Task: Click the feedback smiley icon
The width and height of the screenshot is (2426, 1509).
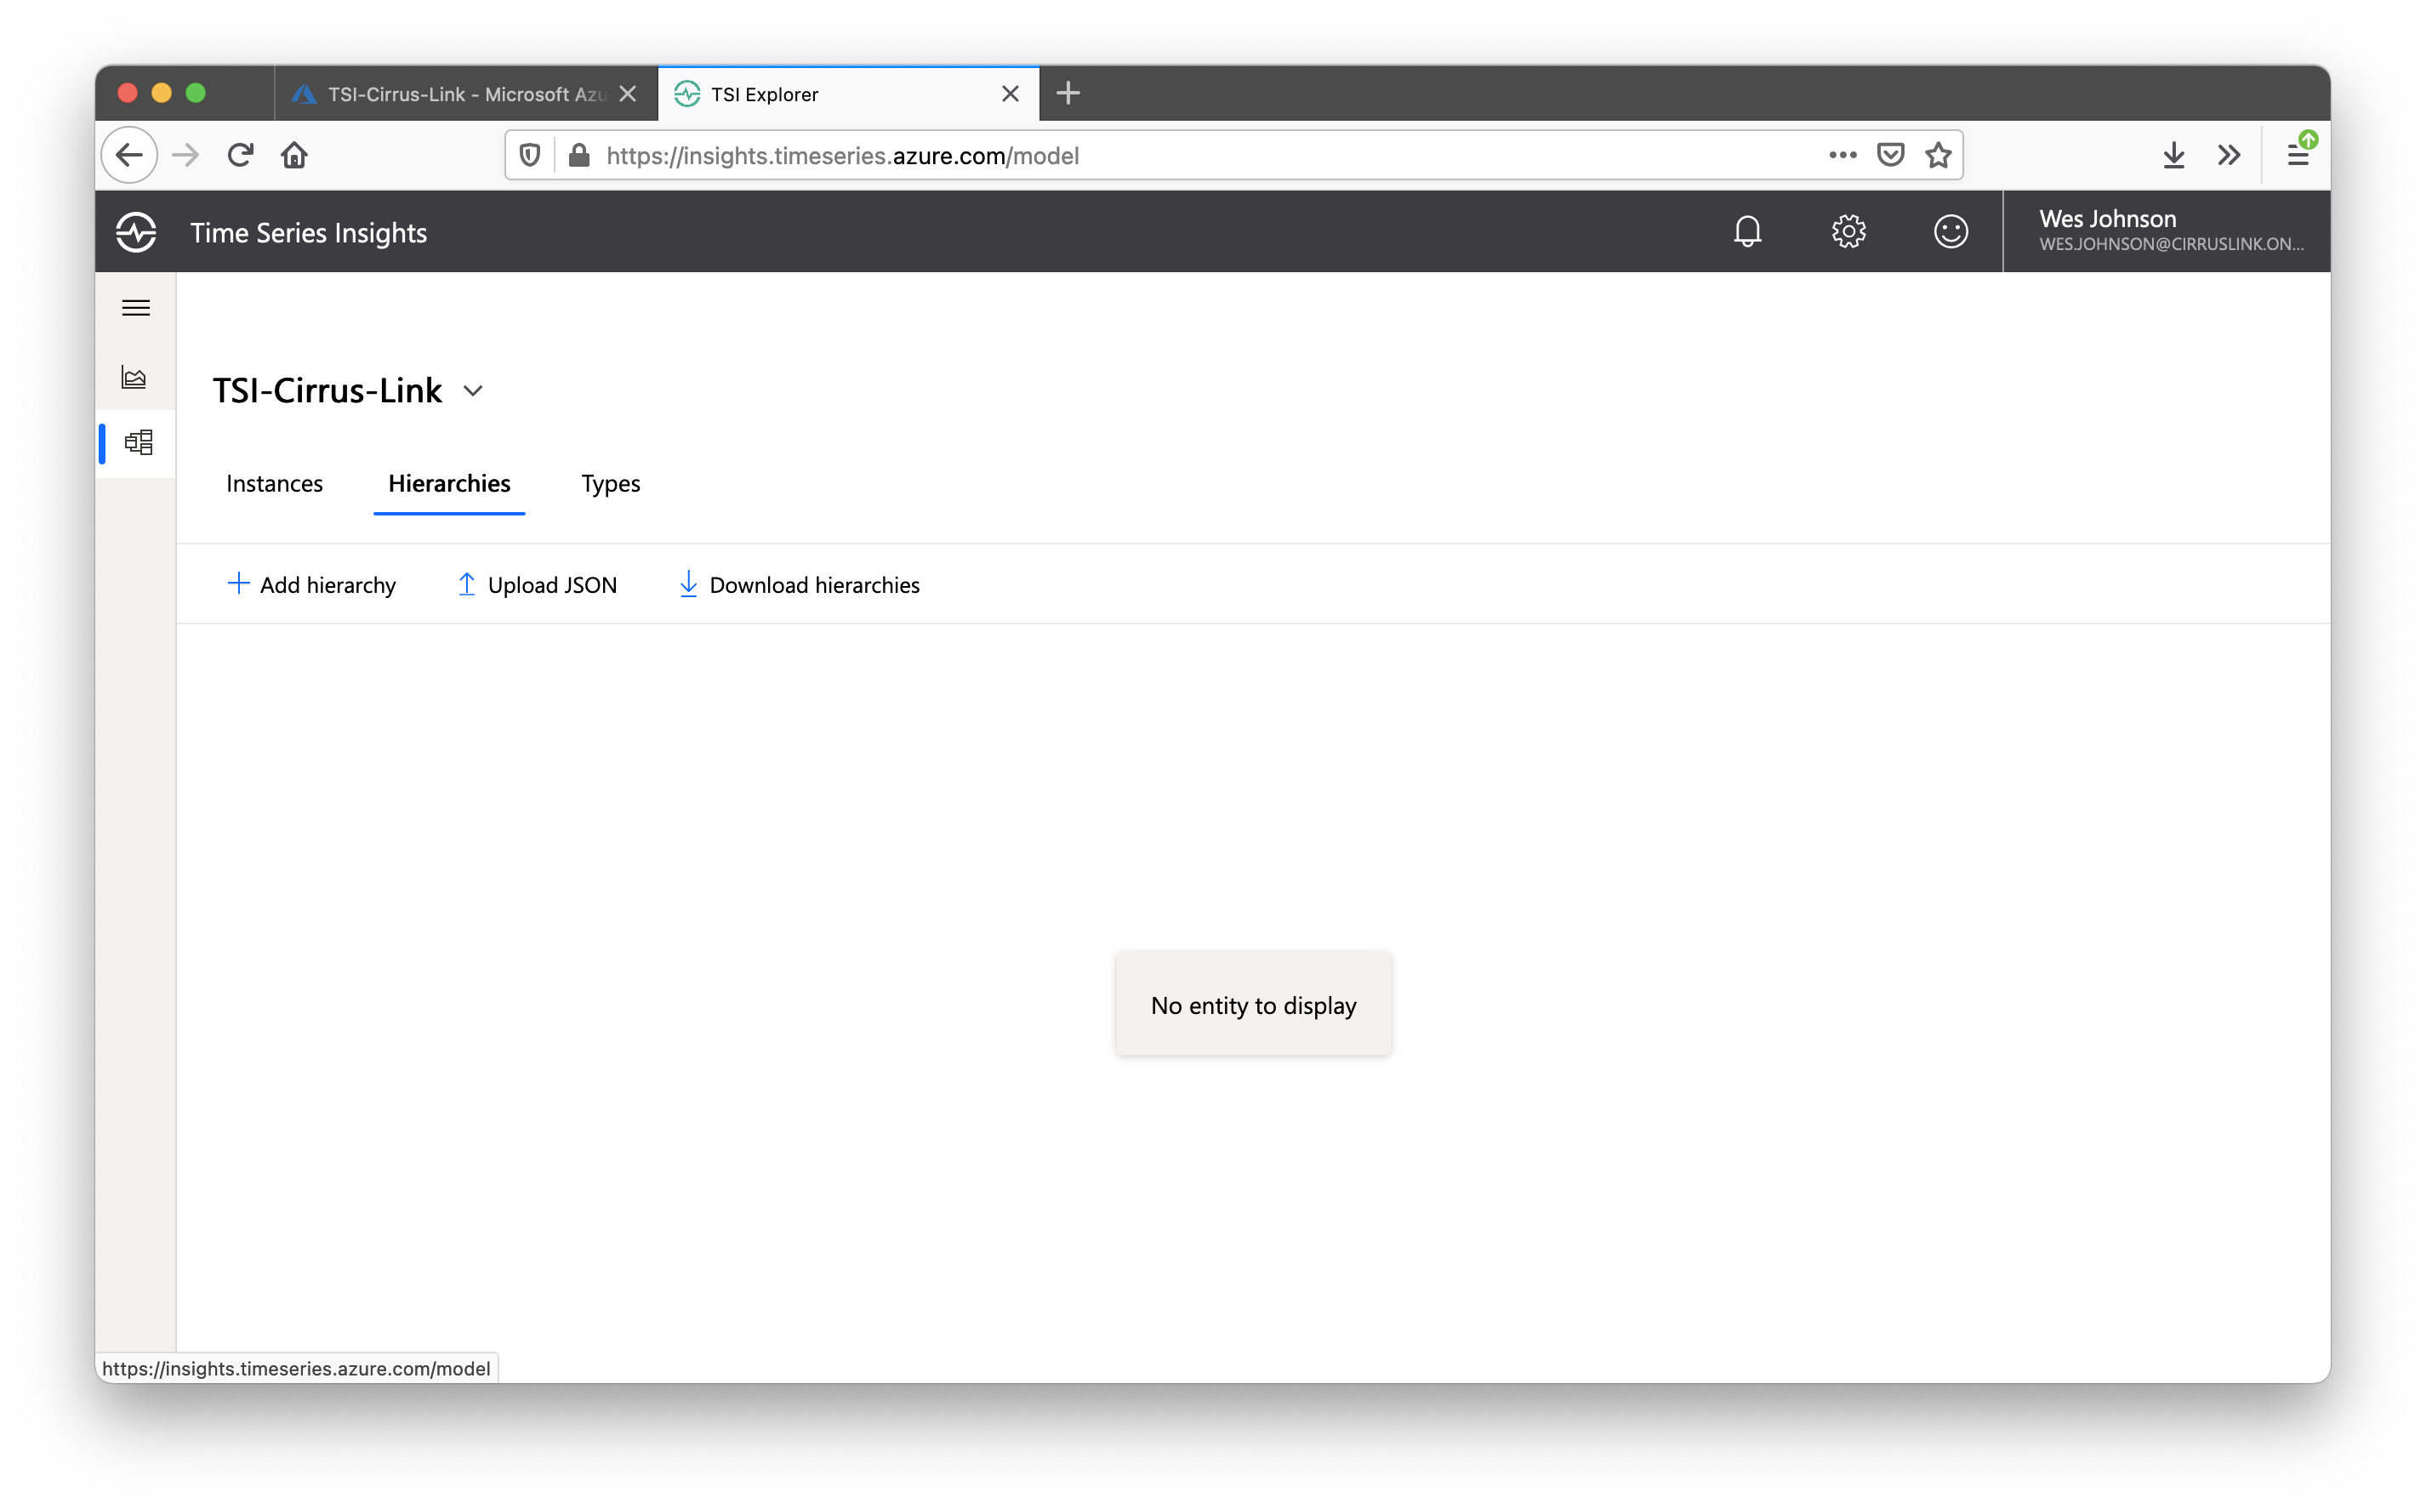Action: [1950, 231]
